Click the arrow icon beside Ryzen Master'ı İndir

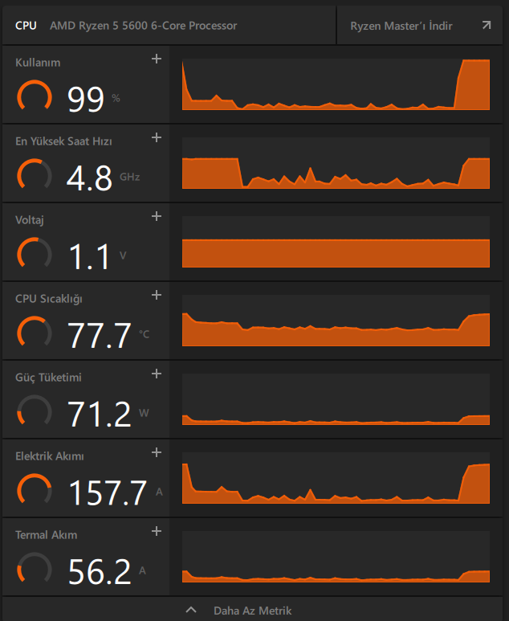pos(487,26)
